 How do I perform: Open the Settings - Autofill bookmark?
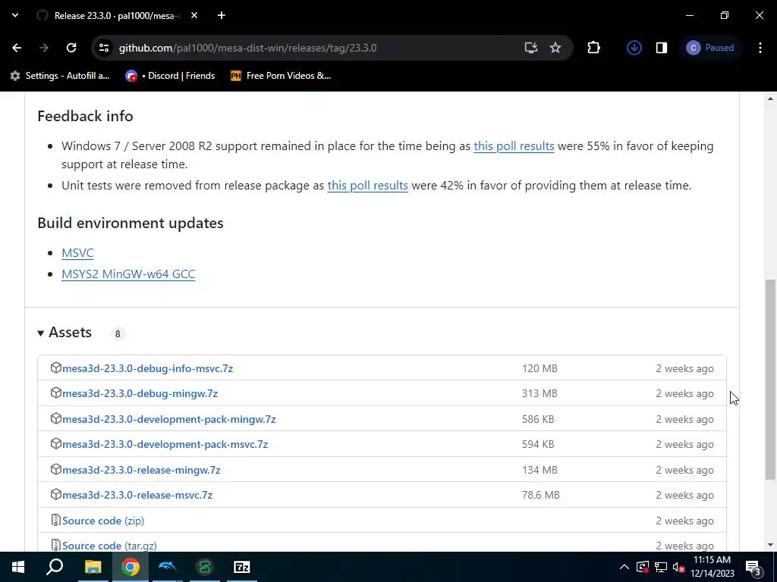(x=60, y=76)
